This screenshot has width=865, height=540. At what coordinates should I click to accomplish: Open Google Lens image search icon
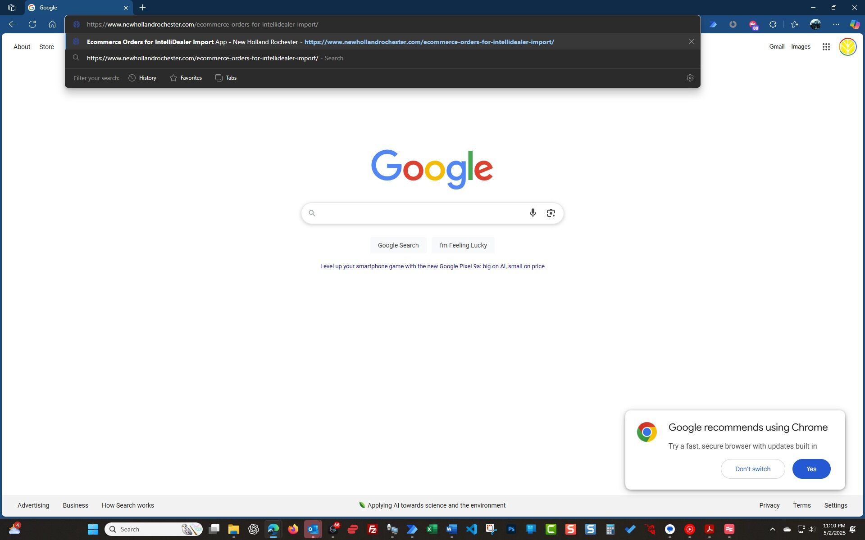click(x=551, y=213)
